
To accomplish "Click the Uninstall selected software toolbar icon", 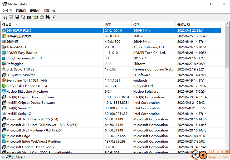I will [x=5, y=17].
